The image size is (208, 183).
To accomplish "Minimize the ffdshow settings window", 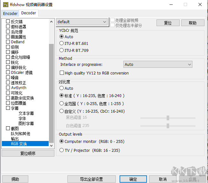I will [171, 5].
